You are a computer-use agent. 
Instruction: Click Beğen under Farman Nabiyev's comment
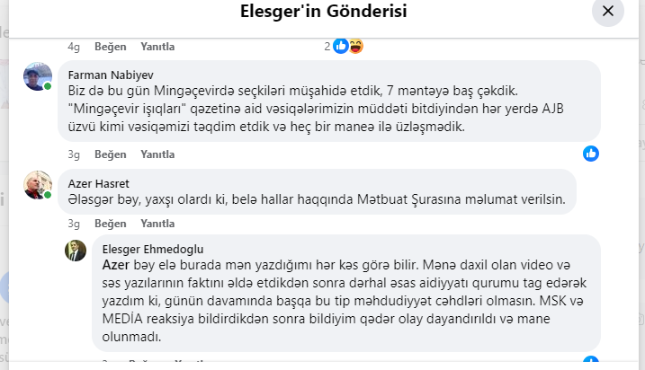(x=111, y=154)
